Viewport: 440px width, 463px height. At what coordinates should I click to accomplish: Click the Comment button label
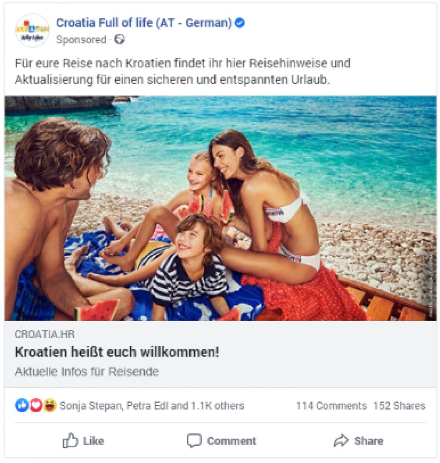point(231,441)
